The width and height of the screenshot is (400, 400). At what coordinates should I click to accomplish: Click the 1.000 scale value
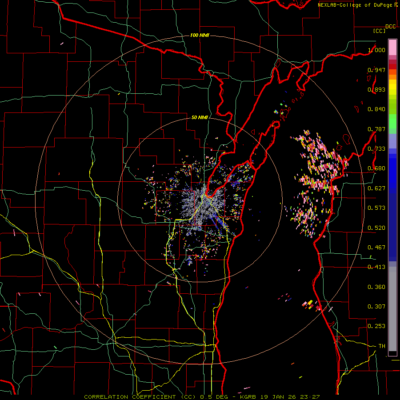coord(376,50)
